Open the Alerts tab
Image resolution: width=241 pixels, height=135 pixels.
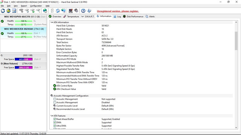[x=150, y=16]
